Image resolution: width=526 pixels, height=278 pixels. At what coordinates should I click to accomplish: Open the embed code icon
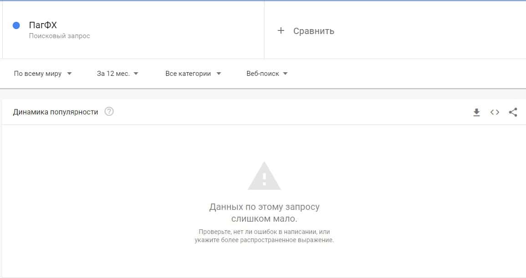click(x=495, y=112)
